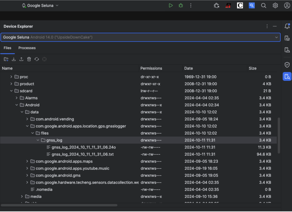This screenshot has height=212, width=292.
Task: Open the Device Explorer options menu
Action: [x=267, y=26]
